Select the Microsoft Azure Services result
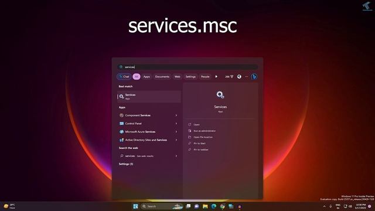 point(149,132)
